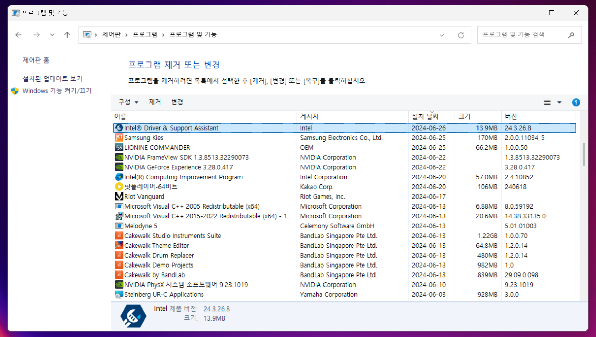The image size is (596, 337).
Task: Click the Visual C++ 2005 Redistributable icon
Action: pos(119,206)
